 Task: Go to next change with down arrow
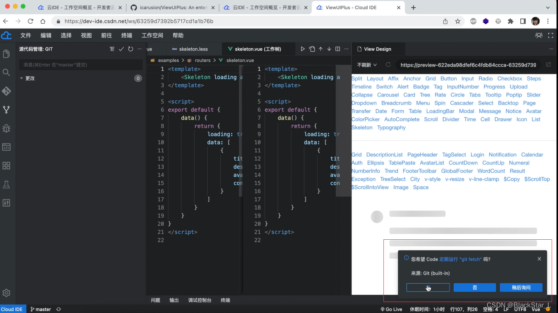tap(329, 49)
